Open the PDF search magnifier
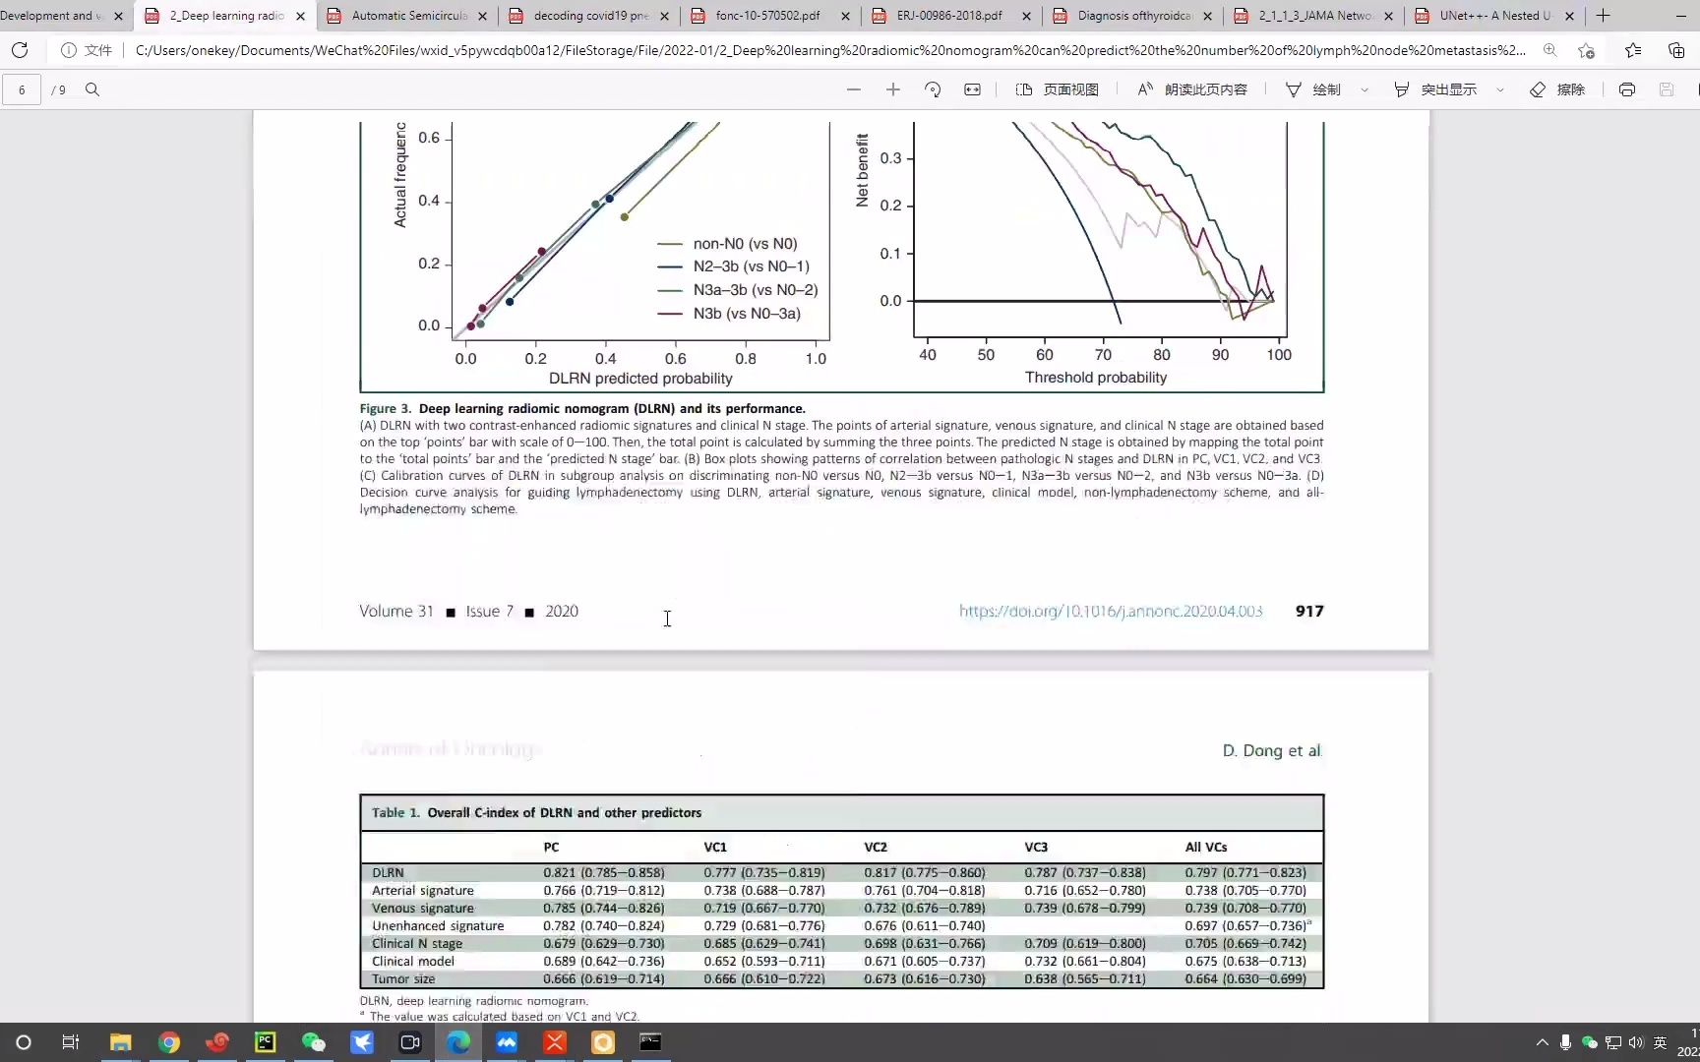 92,89
